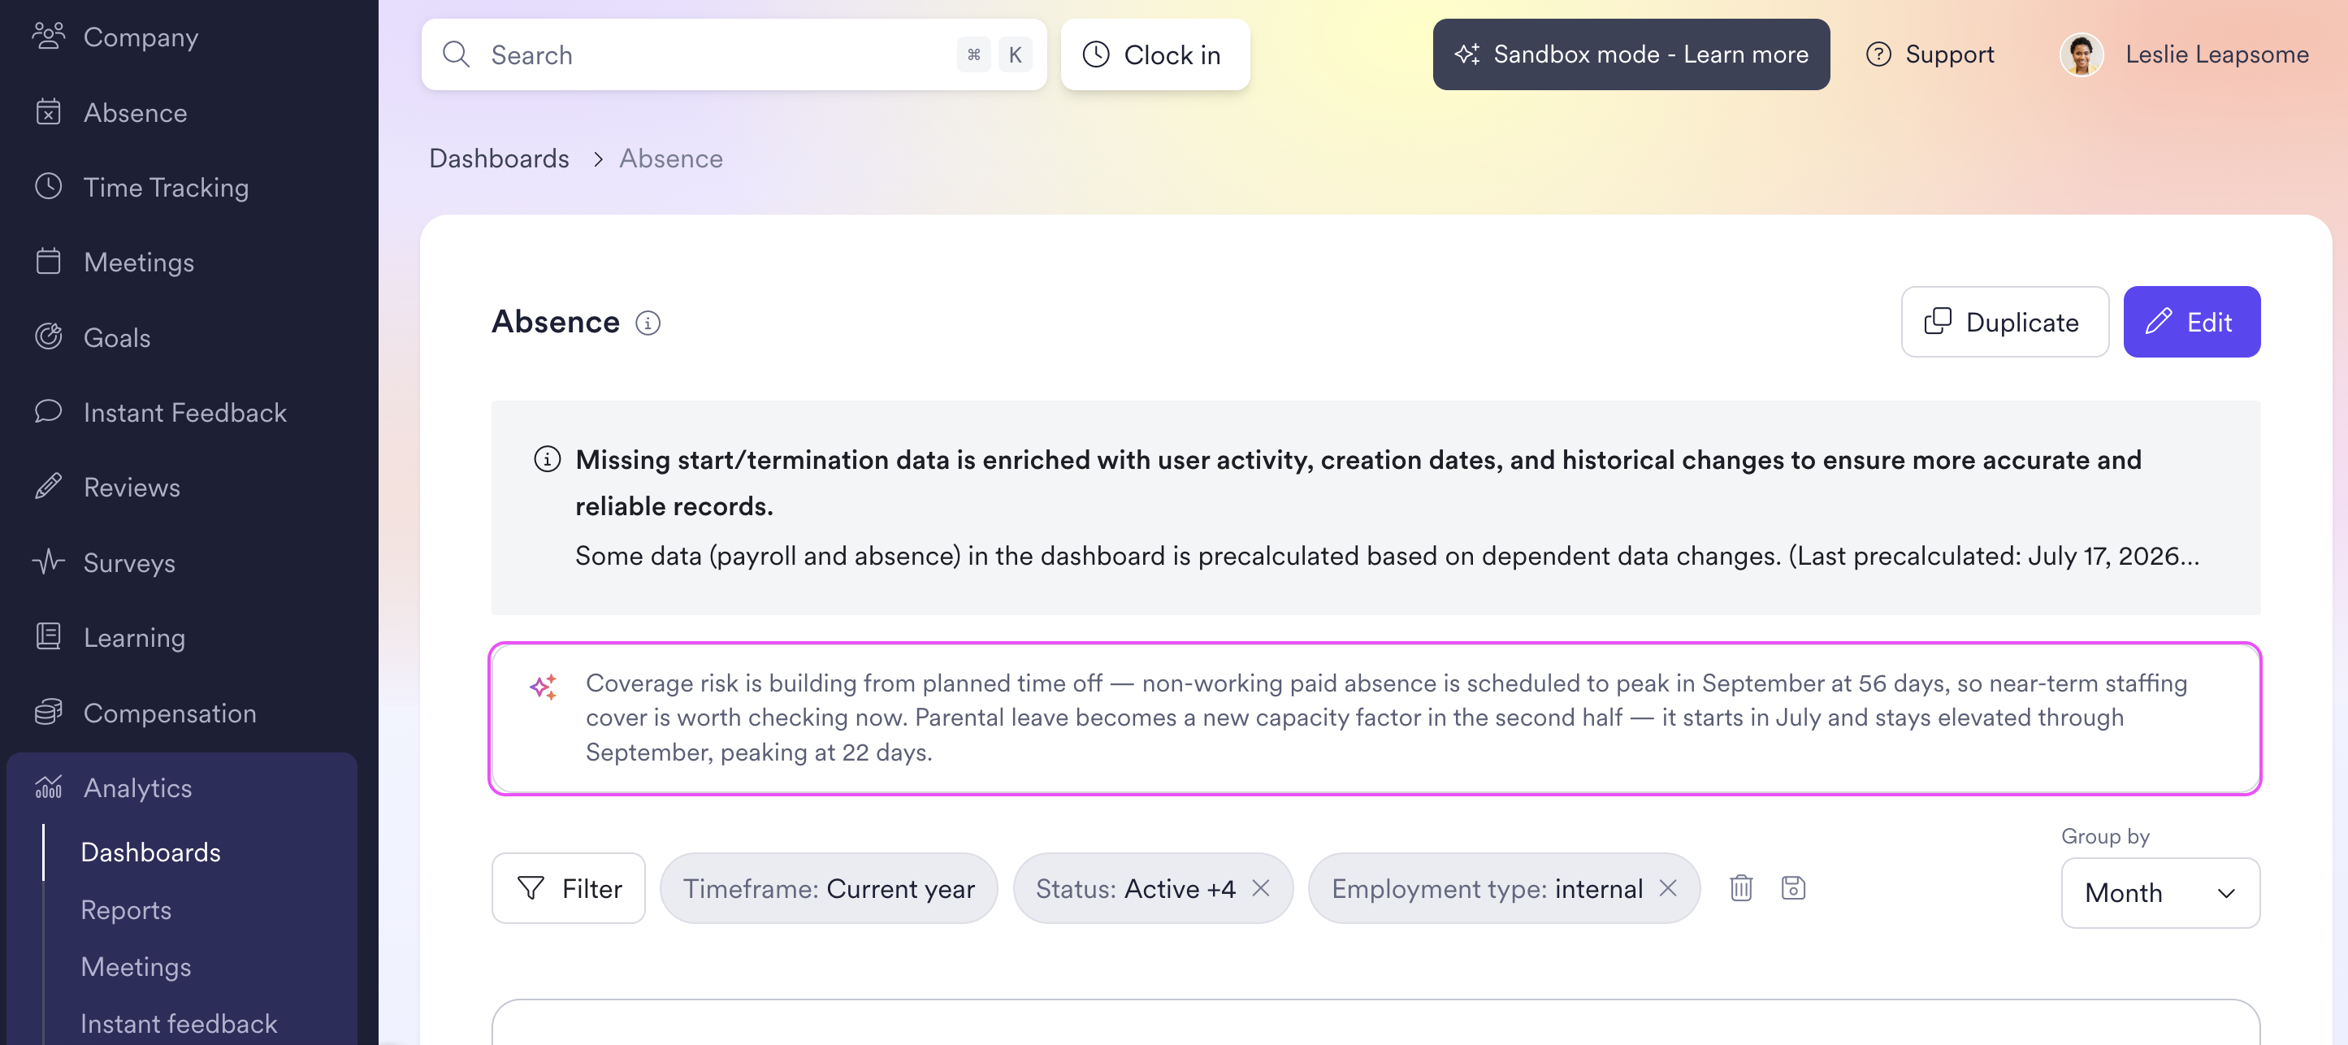Open Meetings under Analytics submenu
This screenshot has width=2348, height=1045.
[x=136, y=968]
